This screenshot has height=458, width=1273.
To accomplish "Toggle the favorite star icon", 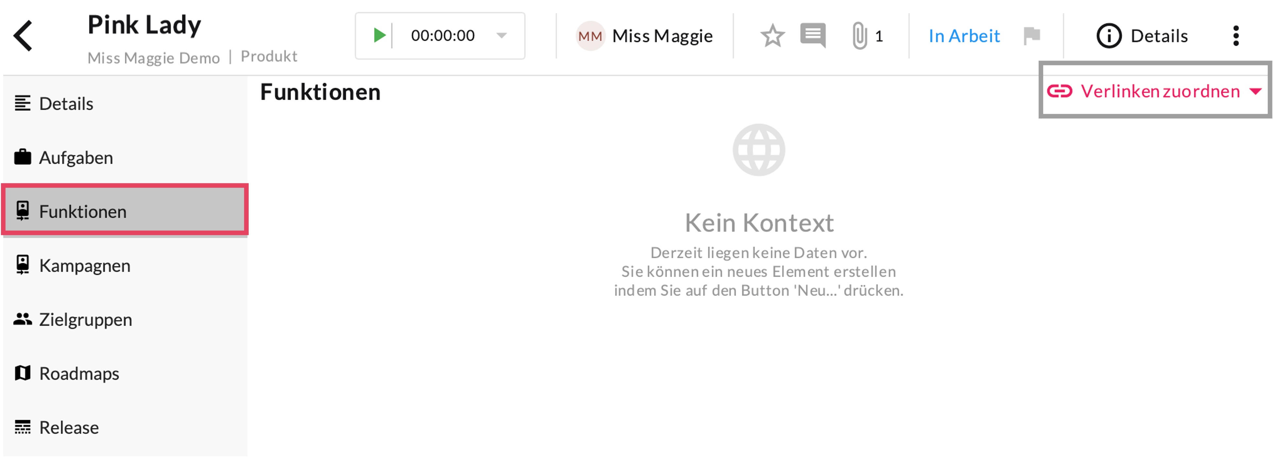I will point(772,36).
